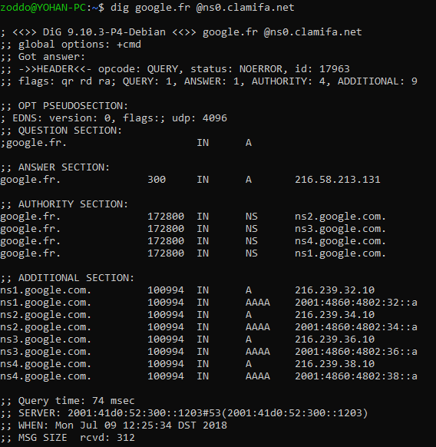
Task: Click the DiG 9.10.3-P4-Debian version line
Action: (x=181, y=32)
